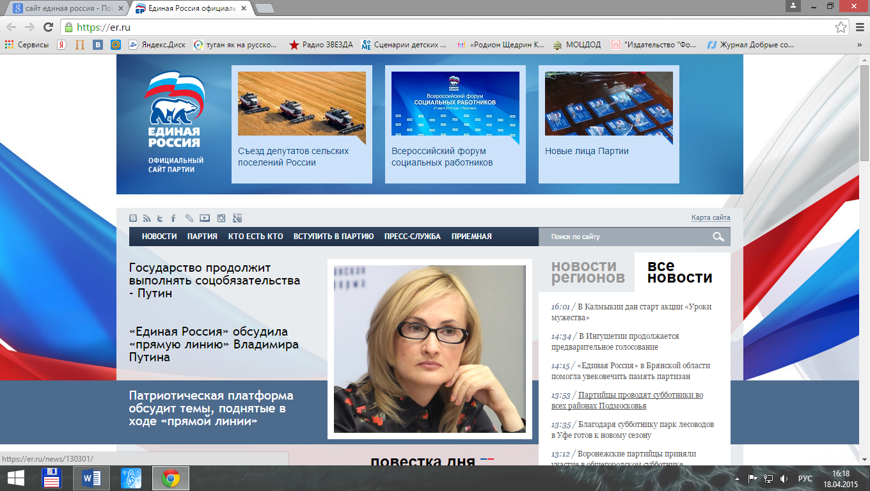Open the VKontakte social icon above the menu
Screen dimensions: 870x491
133,218
